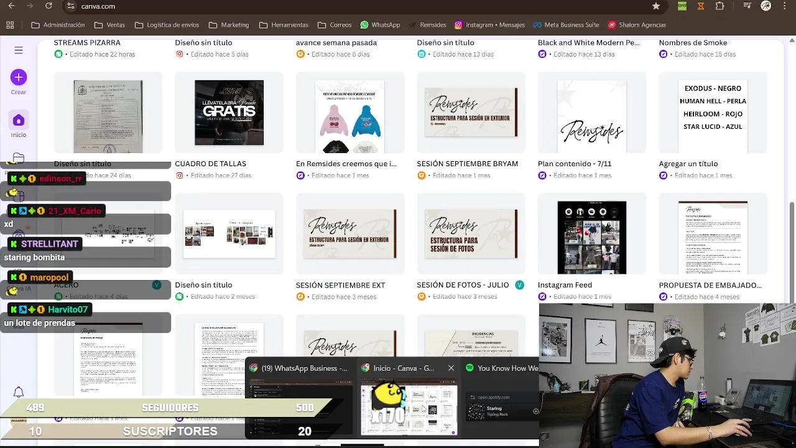Open the apps grid icon in bookmarks bar
The height and width of the screenshot is (448, 796).
pos(10,25)
